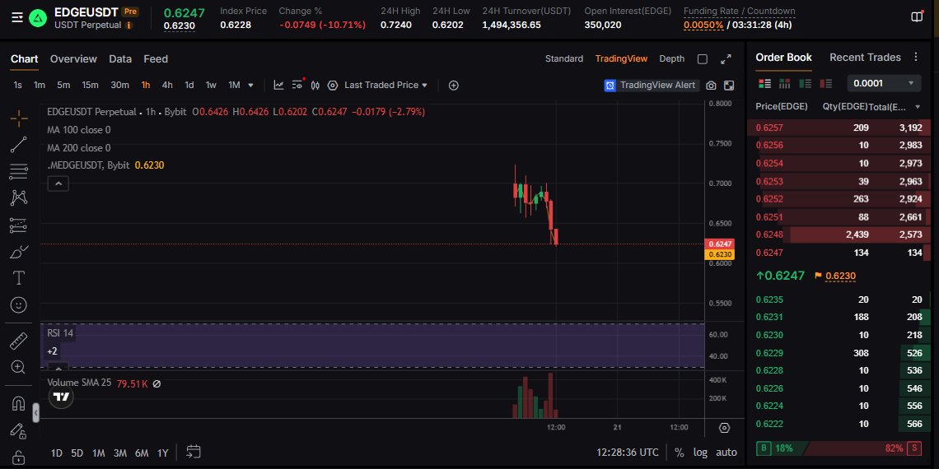This screenshot has height=469, width=939.
Task: Select the ruler measure tool
Action: coord(19,341)
